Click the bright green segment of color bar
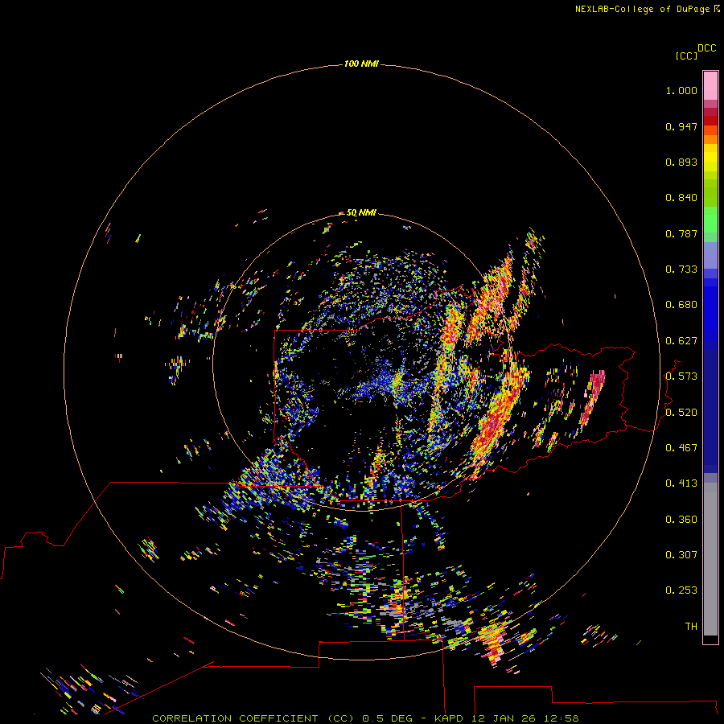The height and width of the screenshot is (724, 724). (710, 220)
